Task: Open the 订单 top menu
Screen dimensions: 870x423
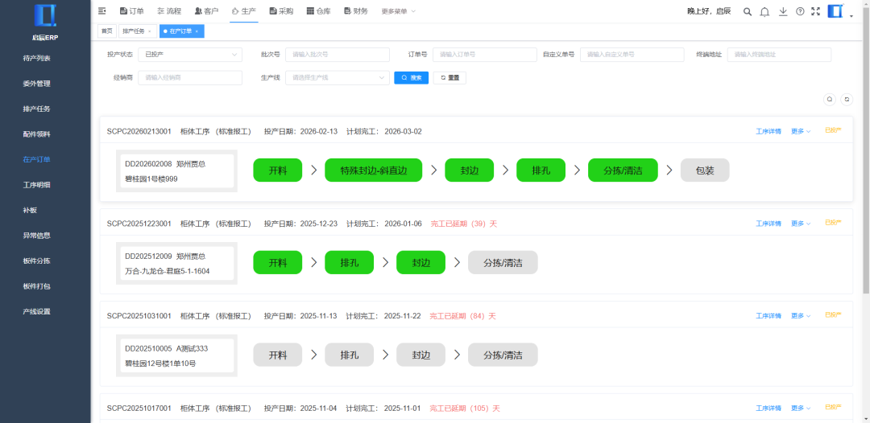Action: point(131,10)
